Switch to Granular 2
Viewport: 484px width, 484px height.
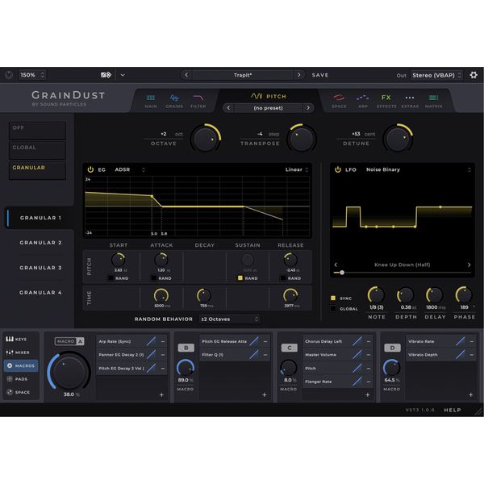(40, 243)
